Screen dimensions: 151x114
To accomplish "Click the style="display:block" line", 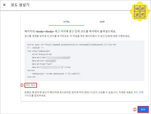I will pyautogui.click(x=42, y=54).
